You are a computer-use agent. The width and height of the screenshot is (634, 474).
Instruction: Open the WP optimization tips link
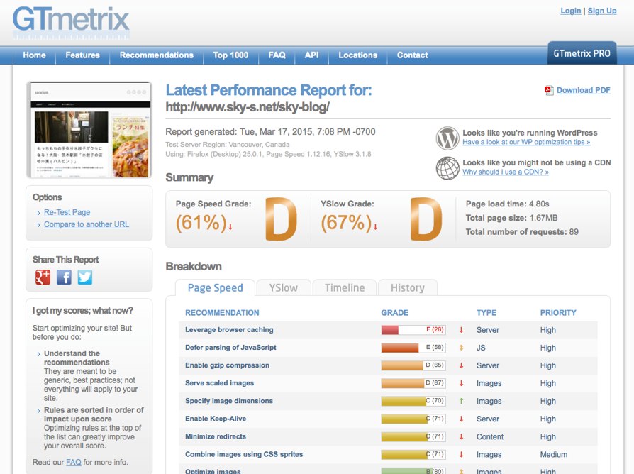tap(526, 142)
